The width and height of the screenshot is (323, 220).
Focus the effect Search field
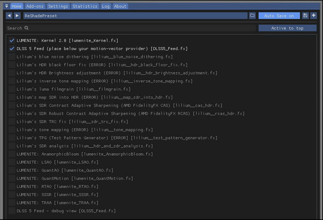point(131,28)
